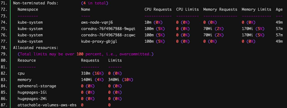
Task: Click the 'Memory Requests' column header
Action: [x=220, y=9]
